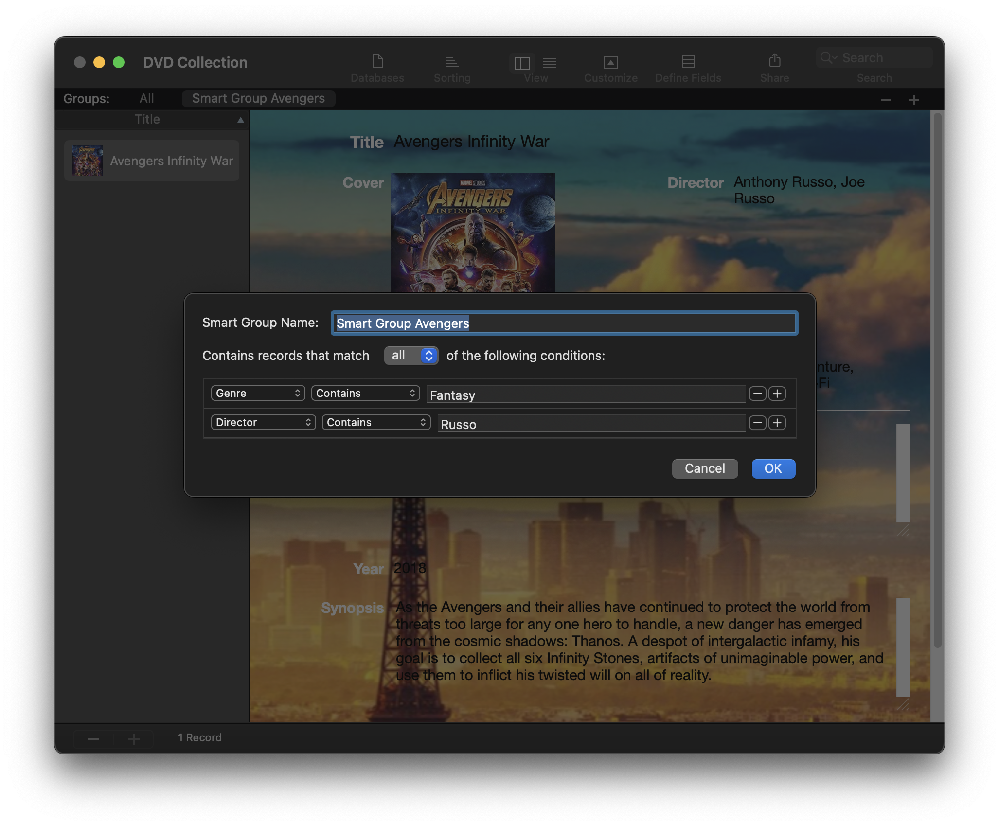Toggle the Title column sort arrow
Viewport: 999px width, 826px height.
[240, 120]
